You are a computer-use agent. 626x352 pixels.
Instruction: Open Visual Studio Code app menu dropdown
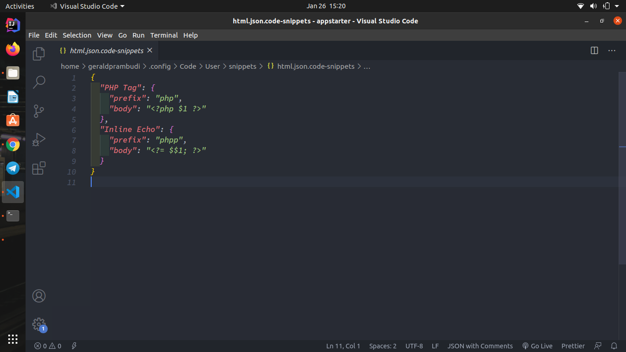tap(87, 6)
